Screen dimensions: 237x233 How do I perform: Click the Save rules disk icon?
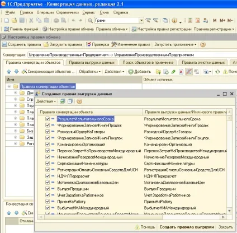4,45
